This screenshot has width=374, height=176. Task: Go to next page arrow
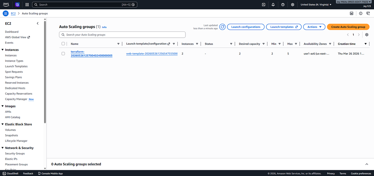coord(359,35)
